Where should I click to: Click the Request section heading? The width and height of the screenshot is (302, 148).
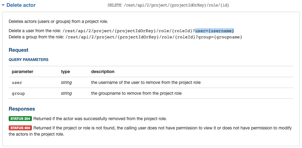pos(19,50)
